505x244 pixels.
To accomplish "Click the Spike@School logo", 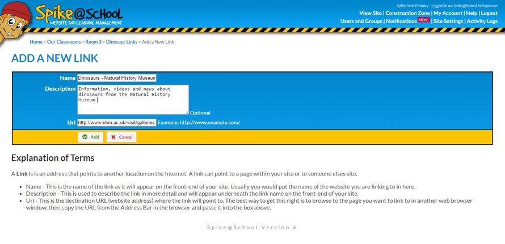I will [79, 15].
